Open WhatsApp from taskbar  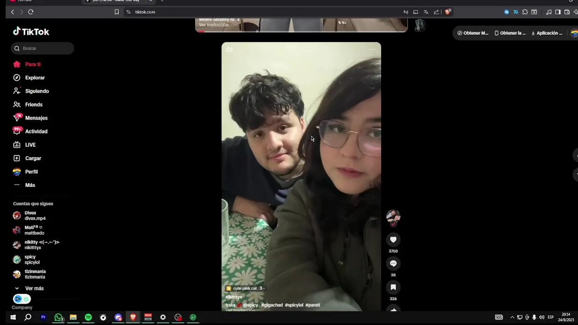[x=58, y=317]
